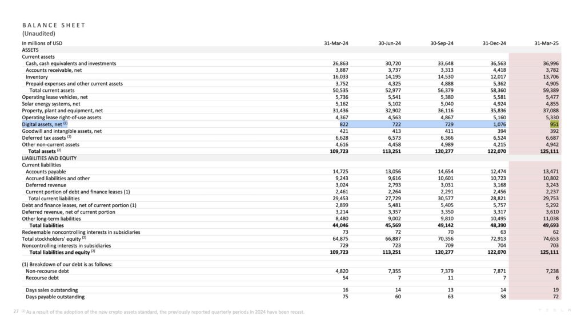The height and width of the screenshot is (324, 585).
Task: Select the 31-Mar-24 column header
Action: tap(336, 43)
